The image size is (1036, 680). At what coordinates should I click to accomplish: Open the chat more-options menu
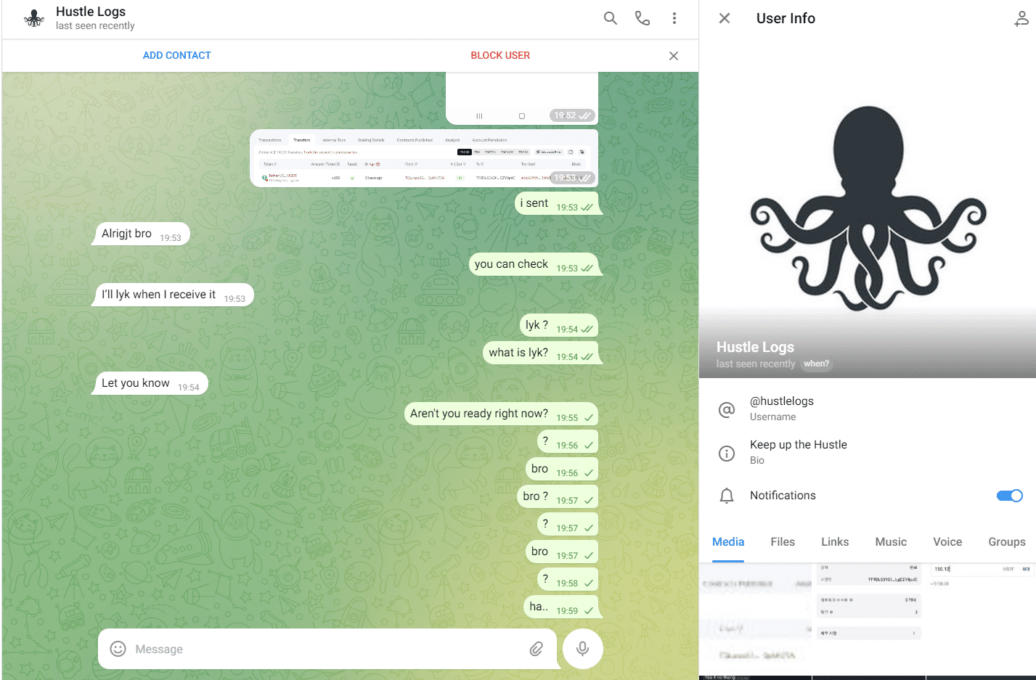674,18
